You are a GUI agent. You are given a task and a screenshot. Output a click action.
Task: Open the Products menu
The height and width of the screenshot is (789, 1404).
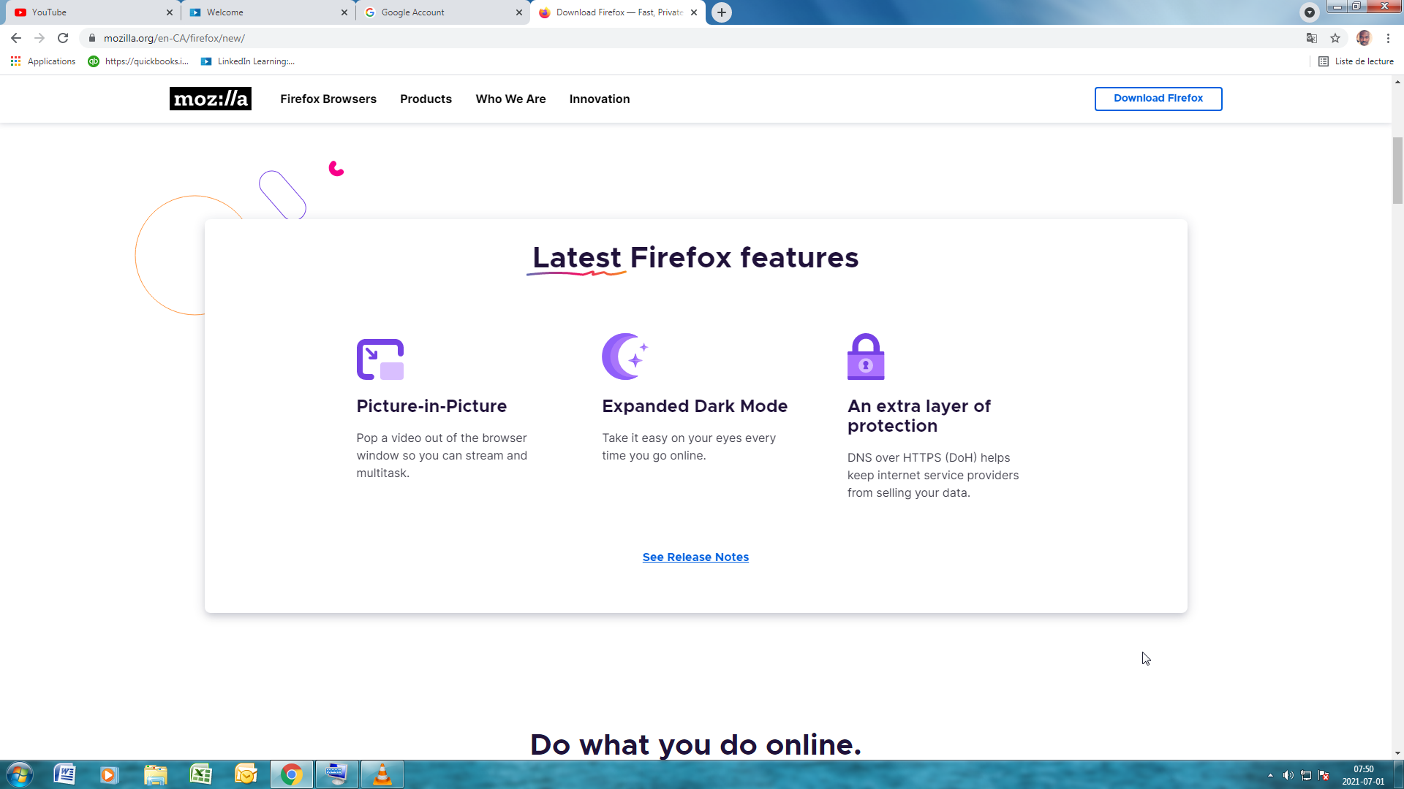(x=426, y=99)
